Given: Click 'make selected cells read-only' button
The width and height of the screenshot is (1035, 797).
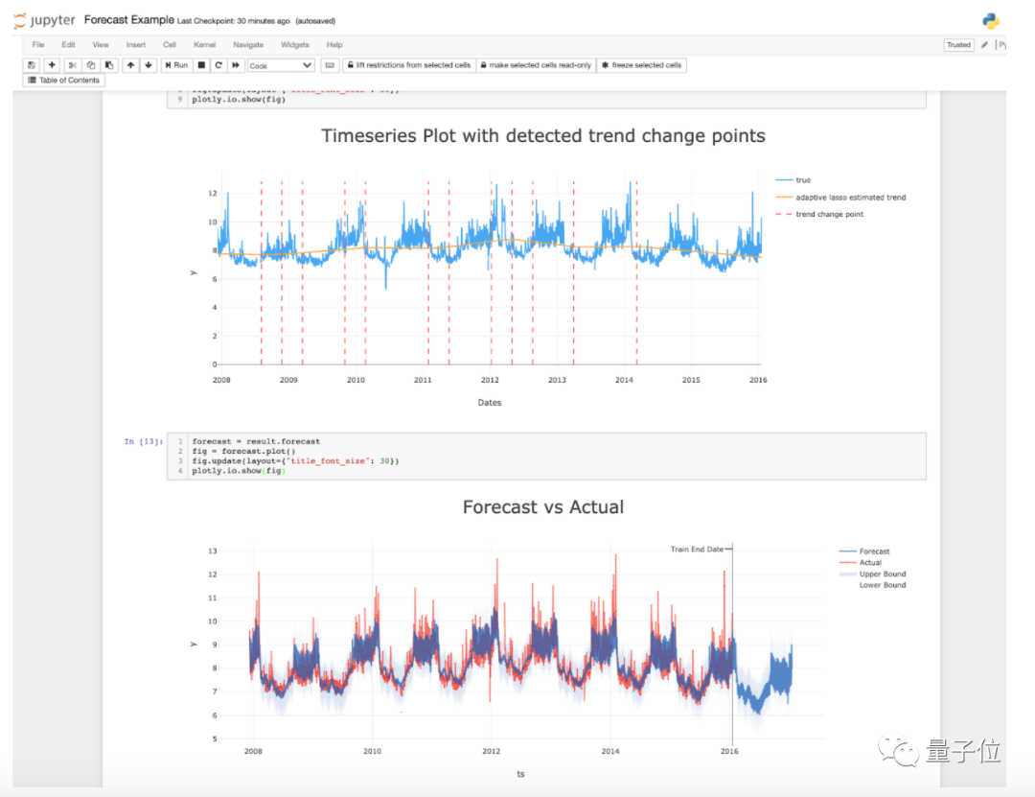Looking at the screenshot, I should point(535,65).
